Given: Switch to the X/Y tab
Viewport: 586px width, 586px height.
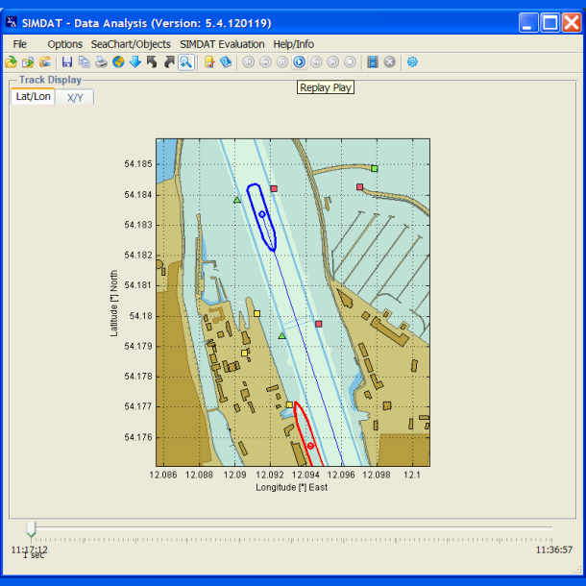Looking at the screenshot, I should pyautogui.click(x=75, y=97).
